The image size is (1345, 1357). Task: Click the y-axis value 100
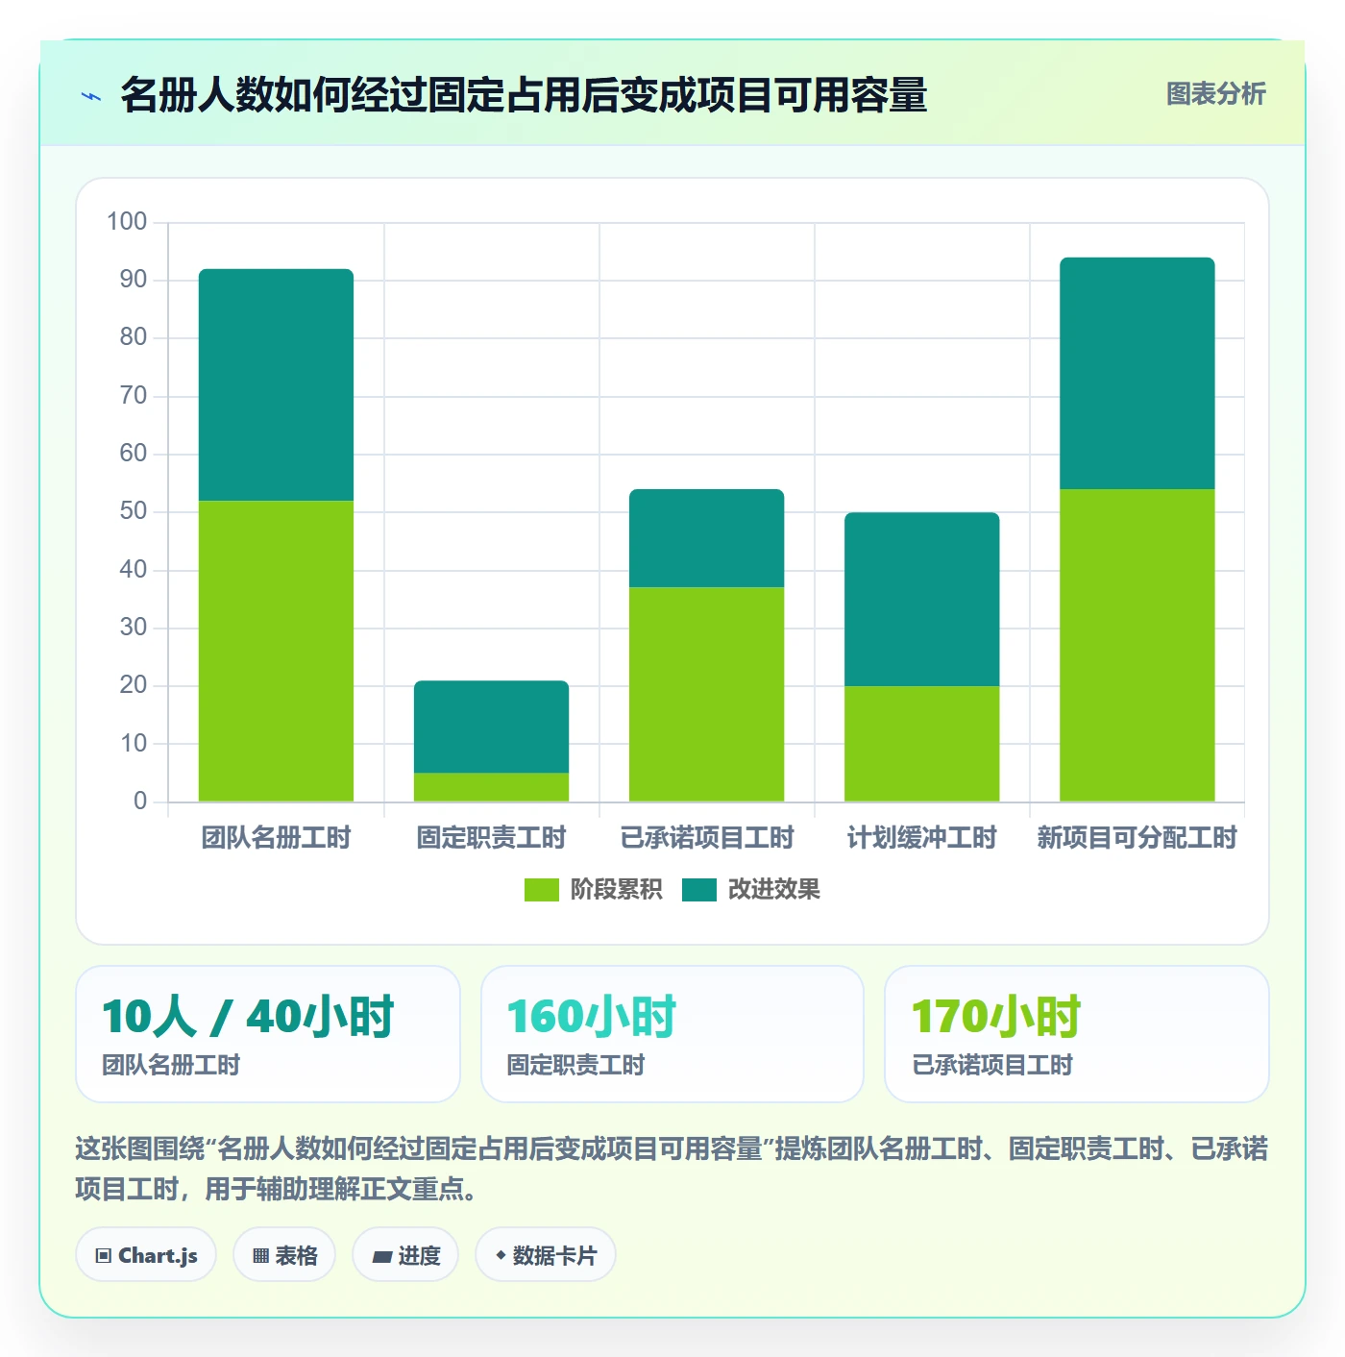pyautogui.click(x=127, y=222)
